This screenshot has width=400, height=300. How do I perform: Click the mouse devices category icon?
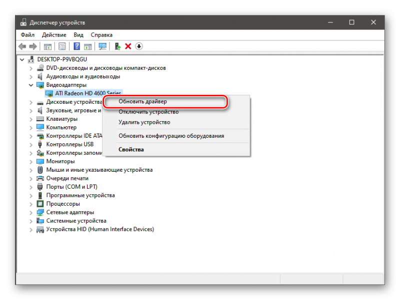point(40,170)
